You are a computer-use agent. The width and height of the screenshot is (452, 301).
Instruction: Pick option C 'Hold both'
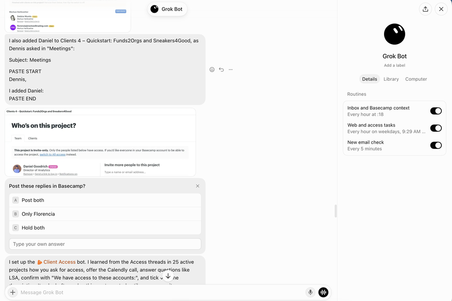[x=105, y=228]
